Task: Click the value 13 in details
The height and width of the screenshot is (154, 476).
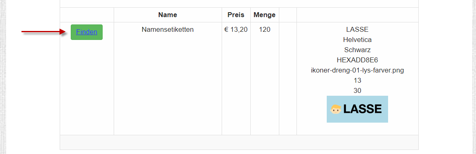Action: [x=357, y=81]
